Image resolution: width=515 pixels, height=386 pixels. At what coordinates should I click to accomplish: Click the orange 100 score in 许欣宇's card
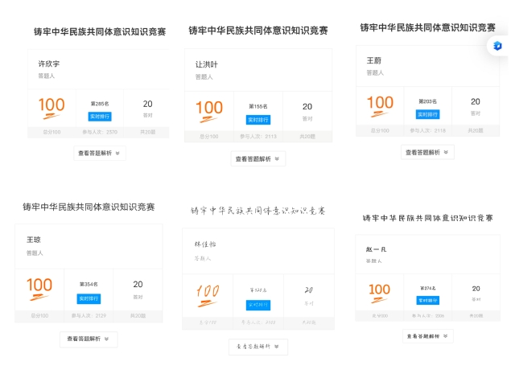(x=51, y=105)
